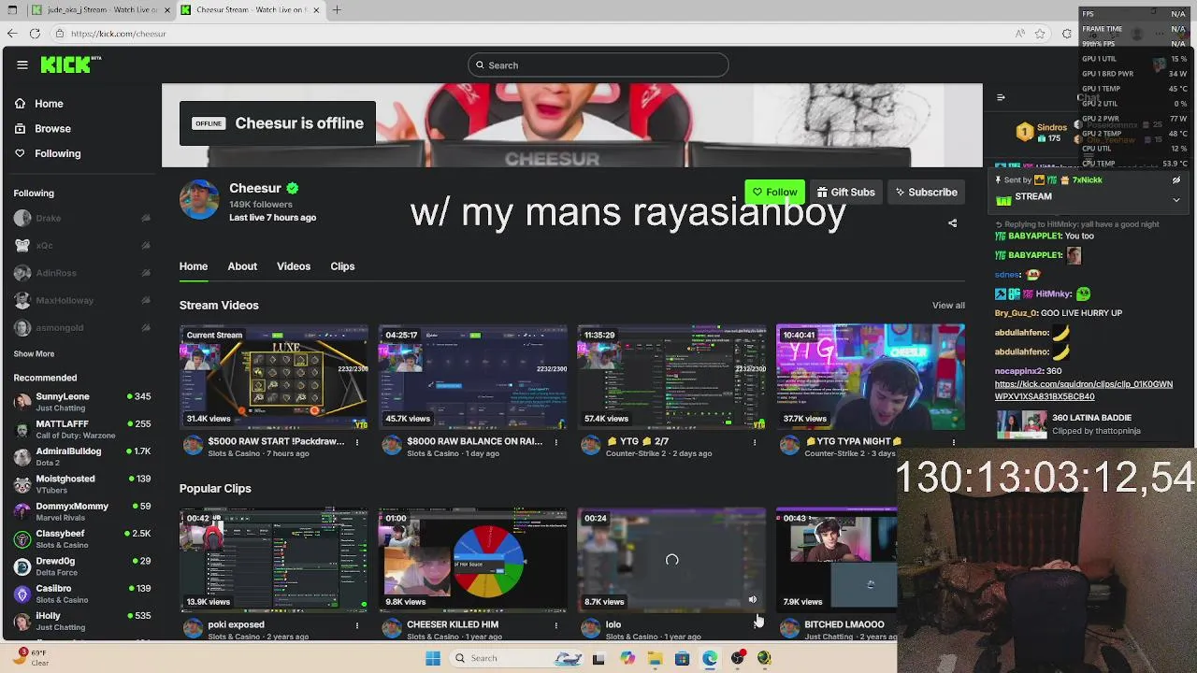1197x673 pixels.
Task: Open options for lolo clip
Action: click(x=755, y=625)
